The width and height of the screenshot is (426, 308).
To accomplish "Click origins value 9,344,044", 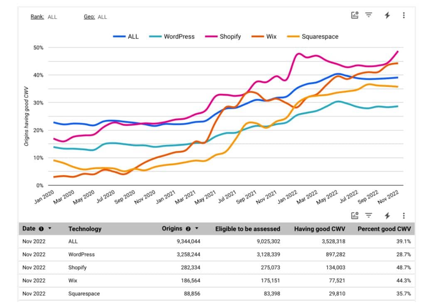I will click(x=188, y=241).
